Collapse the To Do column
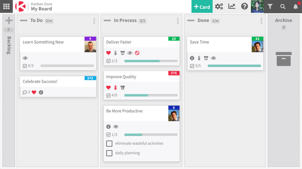This screenshot has height=169, width=302. tap(24, 20)
